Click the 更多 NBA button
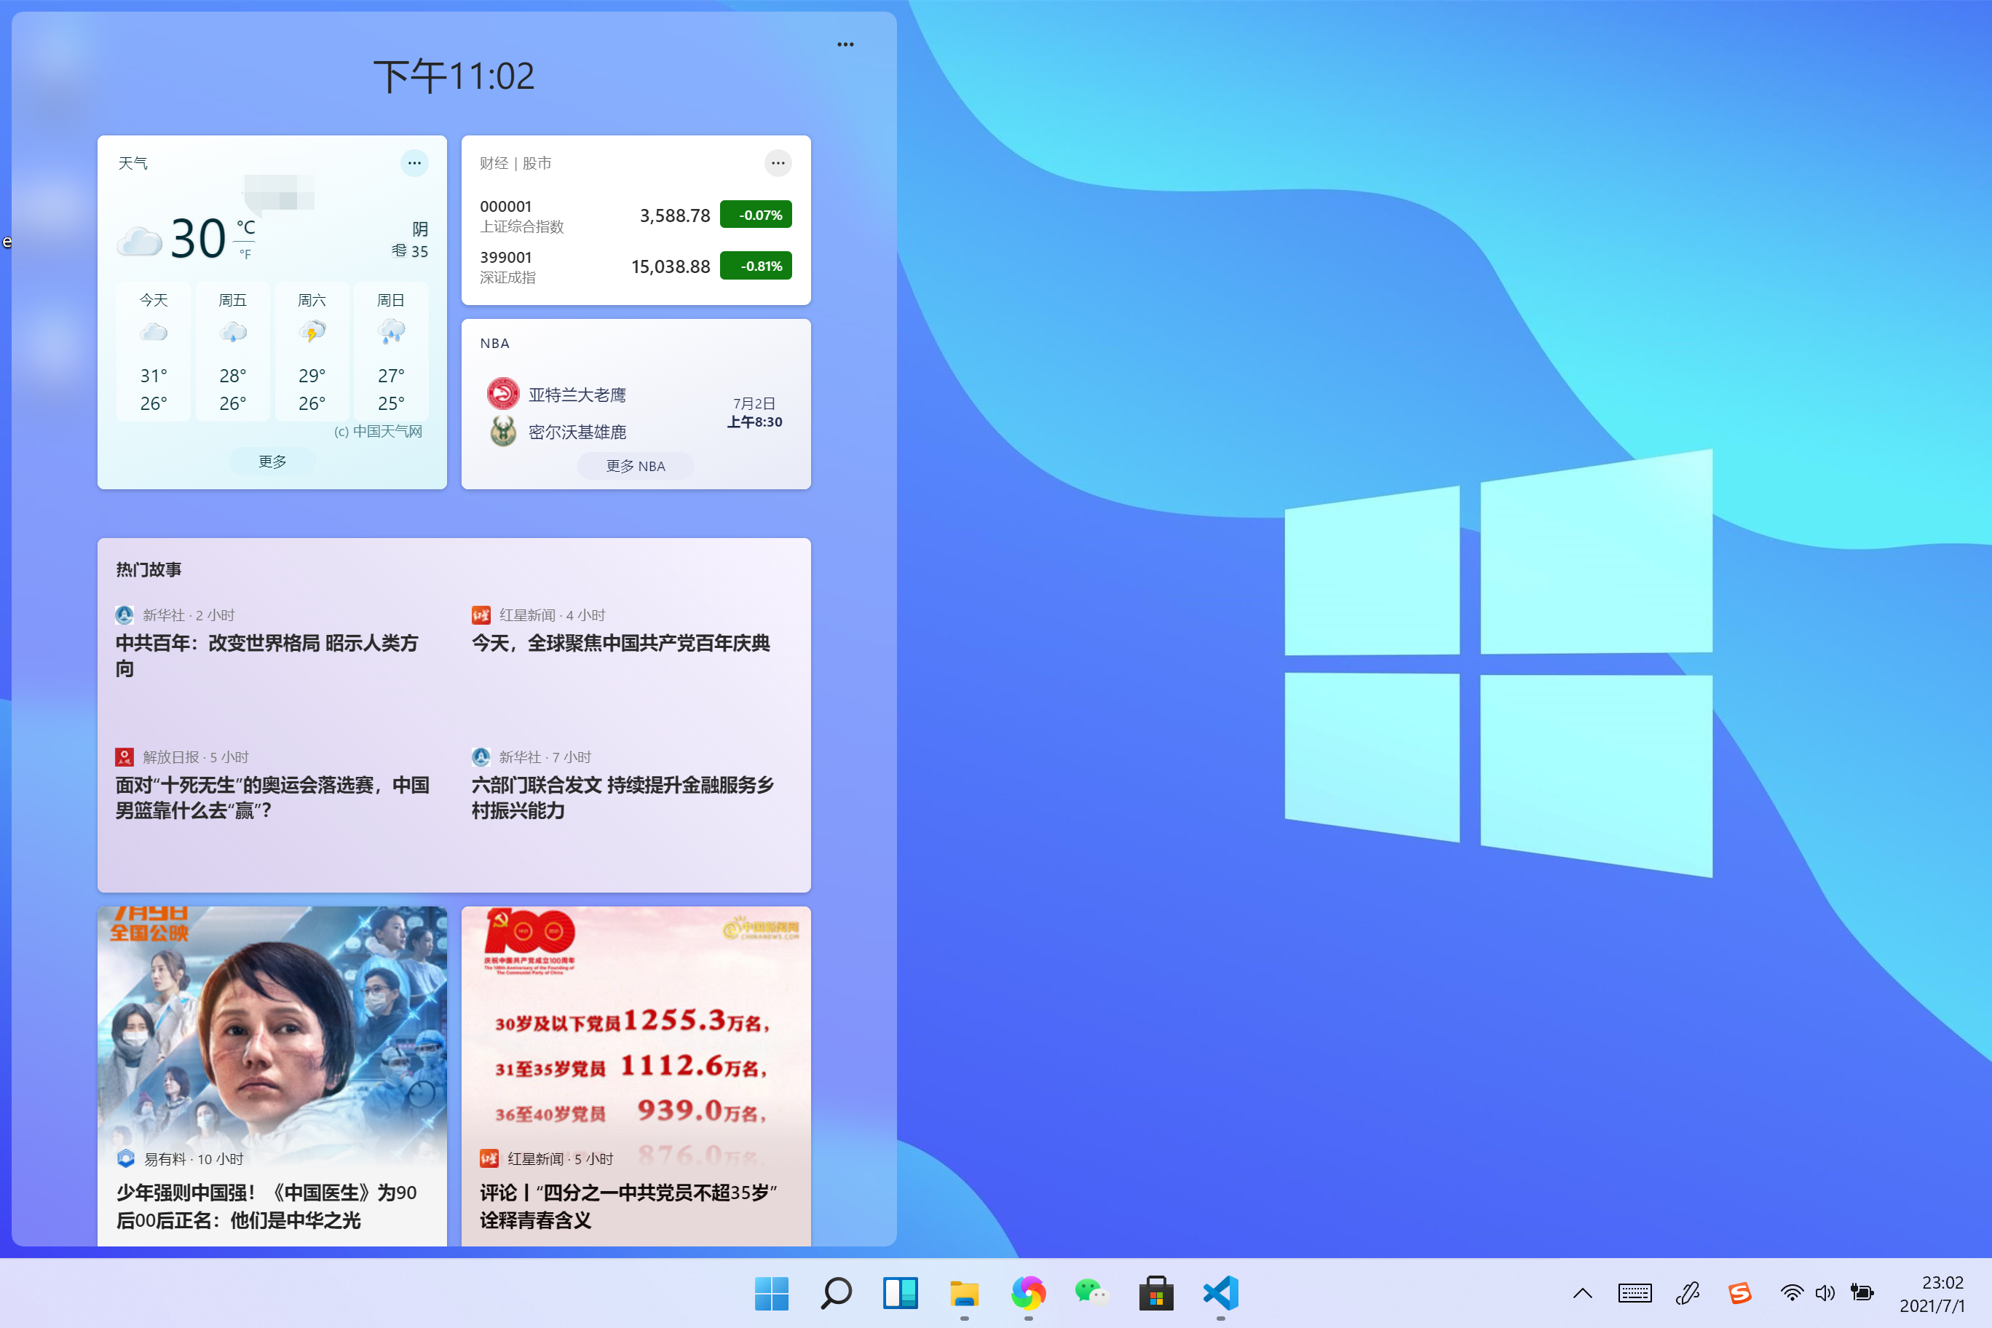Viewport: 1992px width, 1328px height. [635, 466]
